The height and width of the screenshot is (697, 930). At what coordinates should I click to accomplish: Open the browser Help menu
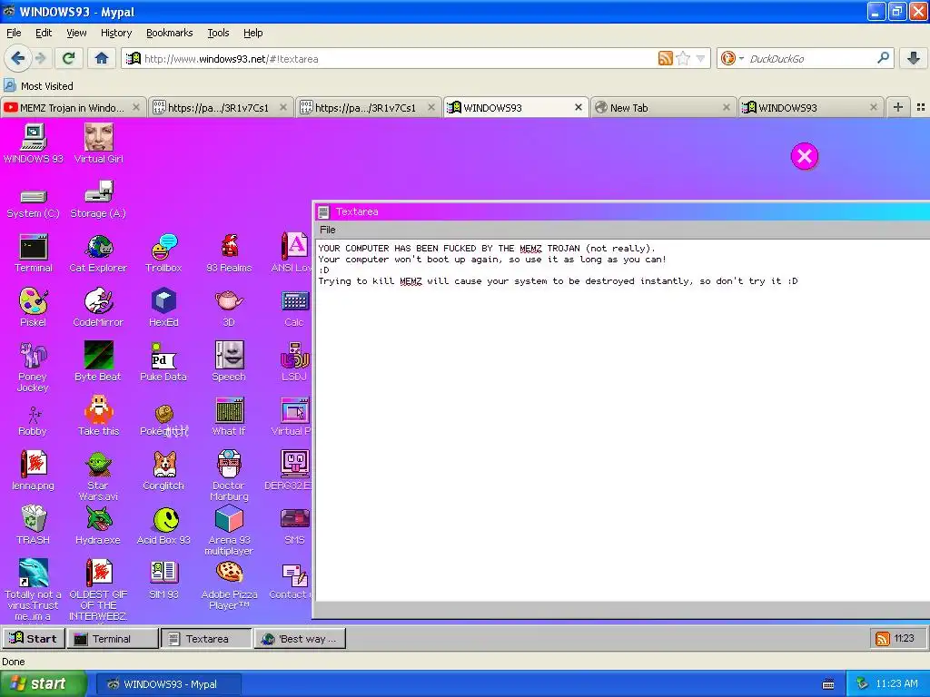click(253, 33)
